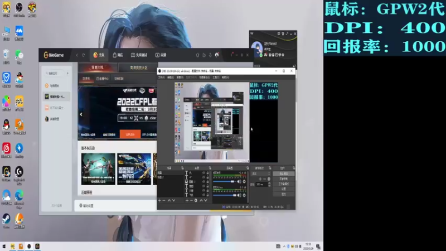Increase transition duration stepper
Viewport: 446px width, 251px height.
tap(269, 184)
